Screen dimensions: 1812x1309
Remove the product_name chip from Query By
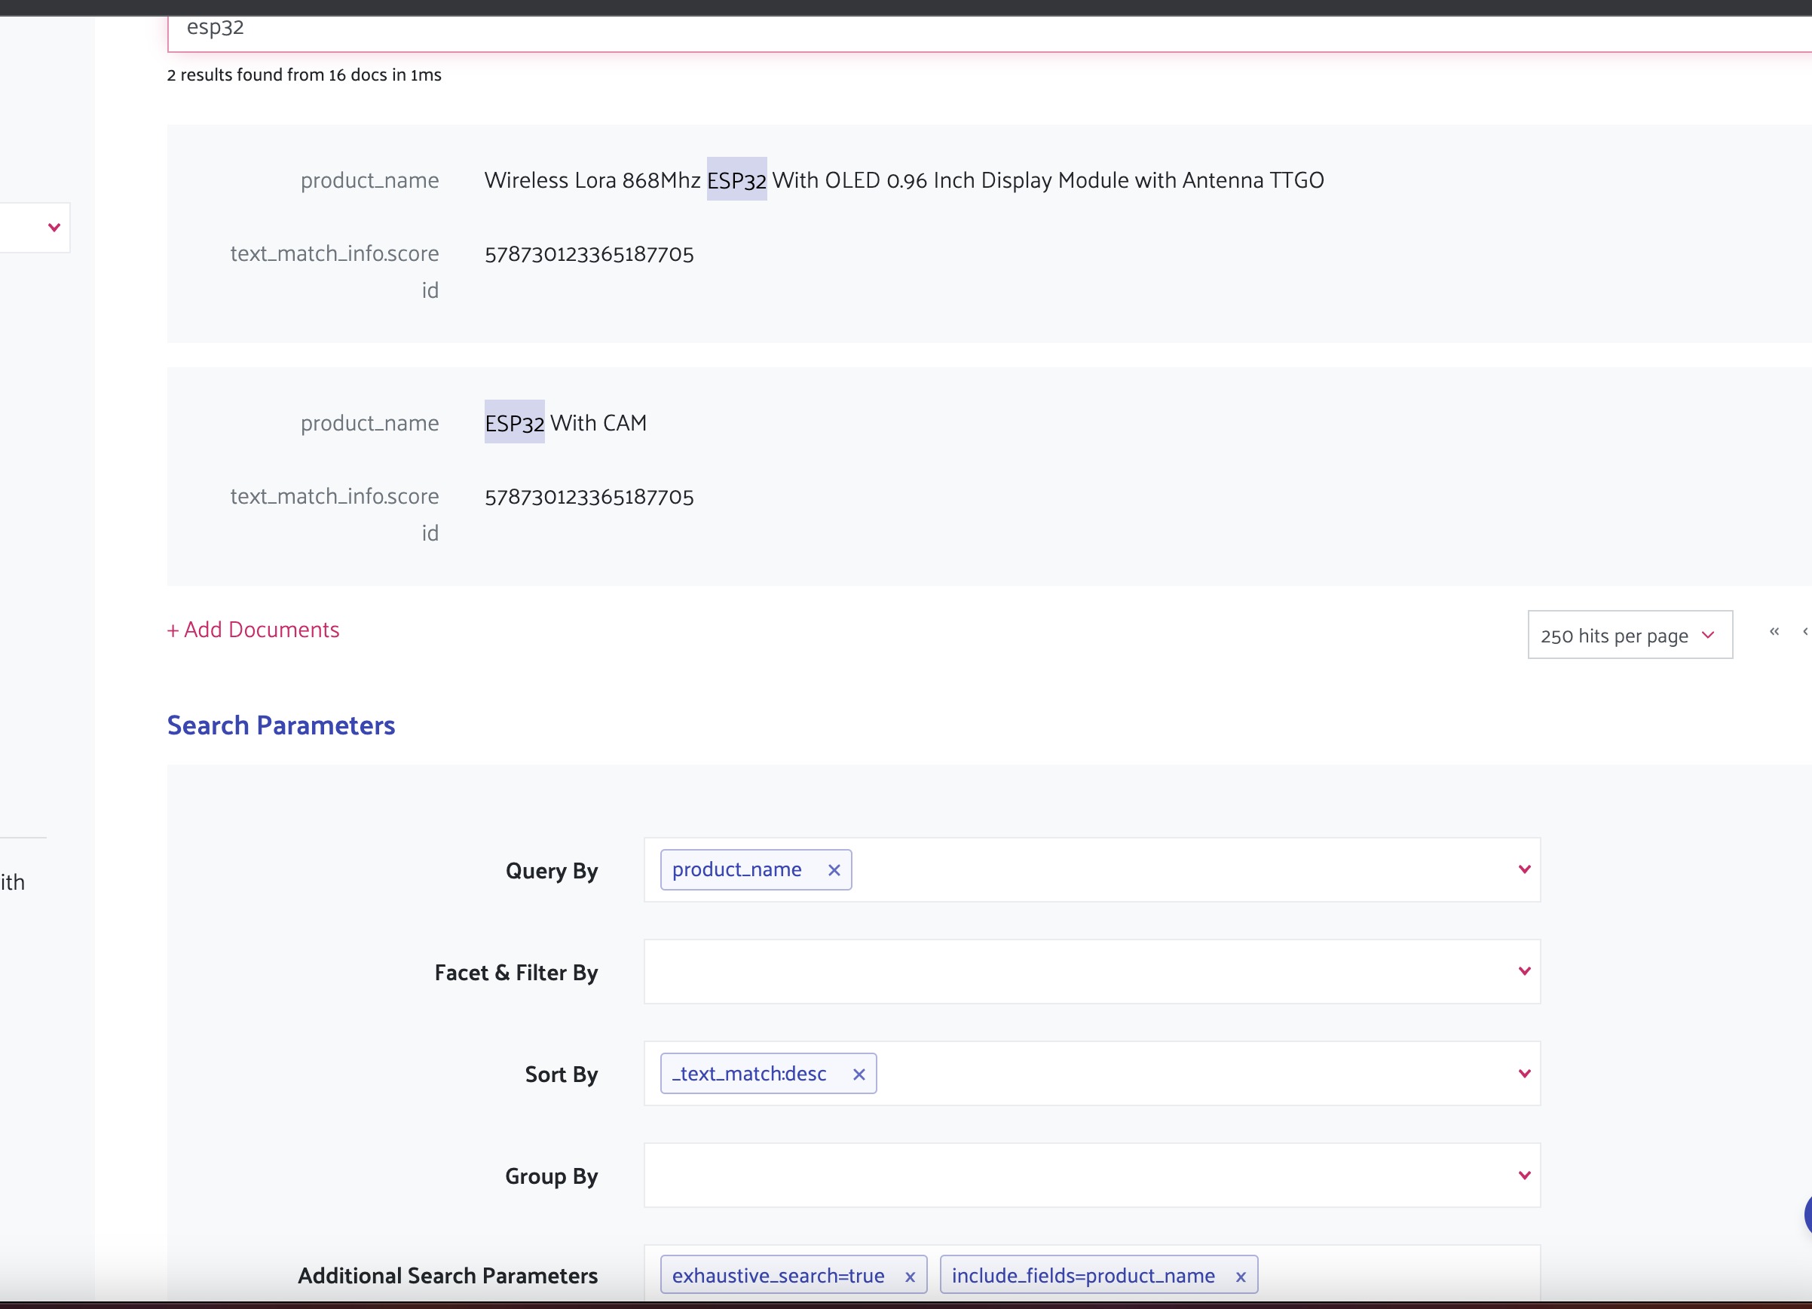click(x=834, y=870)
